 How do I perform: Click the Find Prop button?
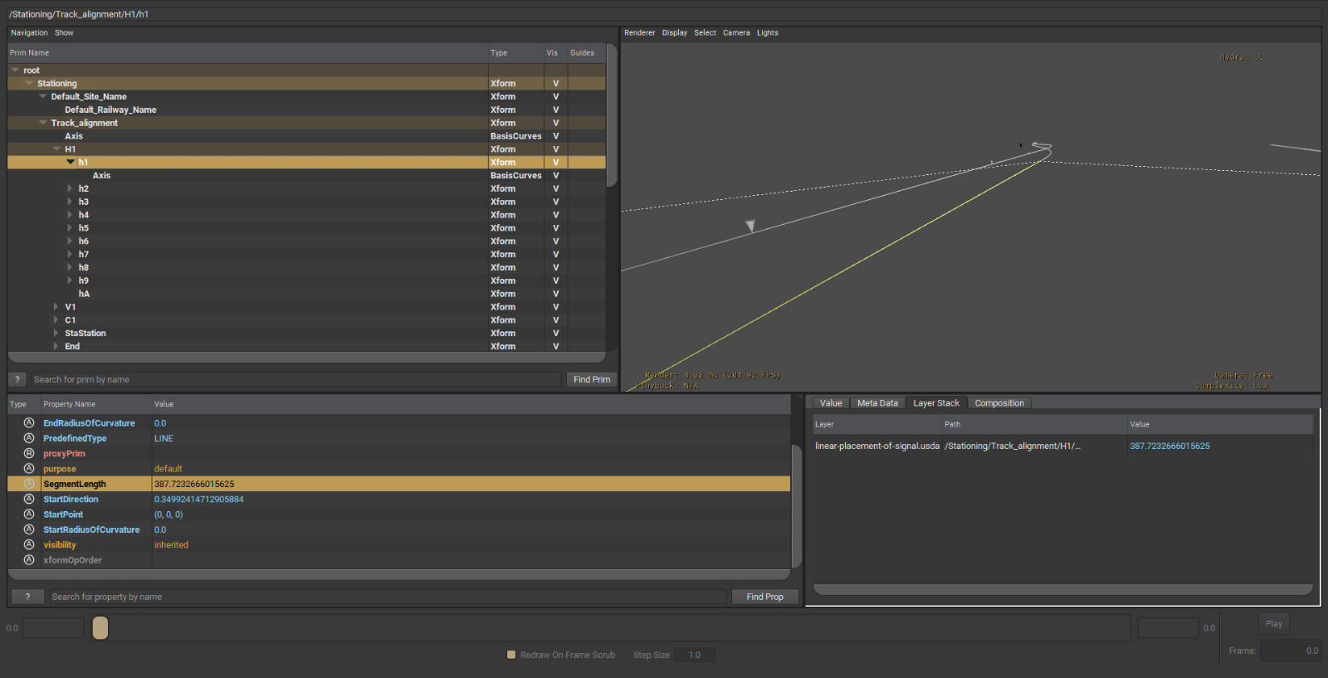pos(764,597)
